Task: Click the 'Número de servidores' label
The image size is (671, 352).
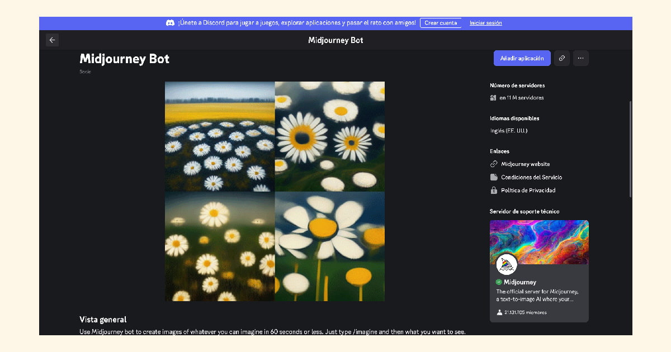Action: pos(517,85)
